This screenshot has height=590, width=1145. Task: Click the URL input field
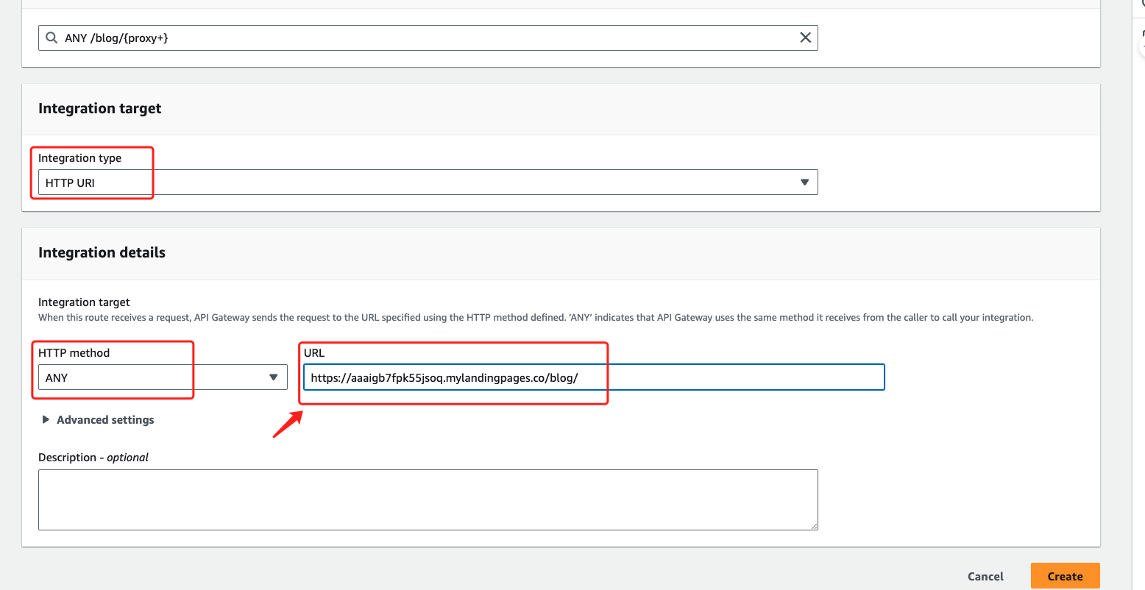click(594, 377)
